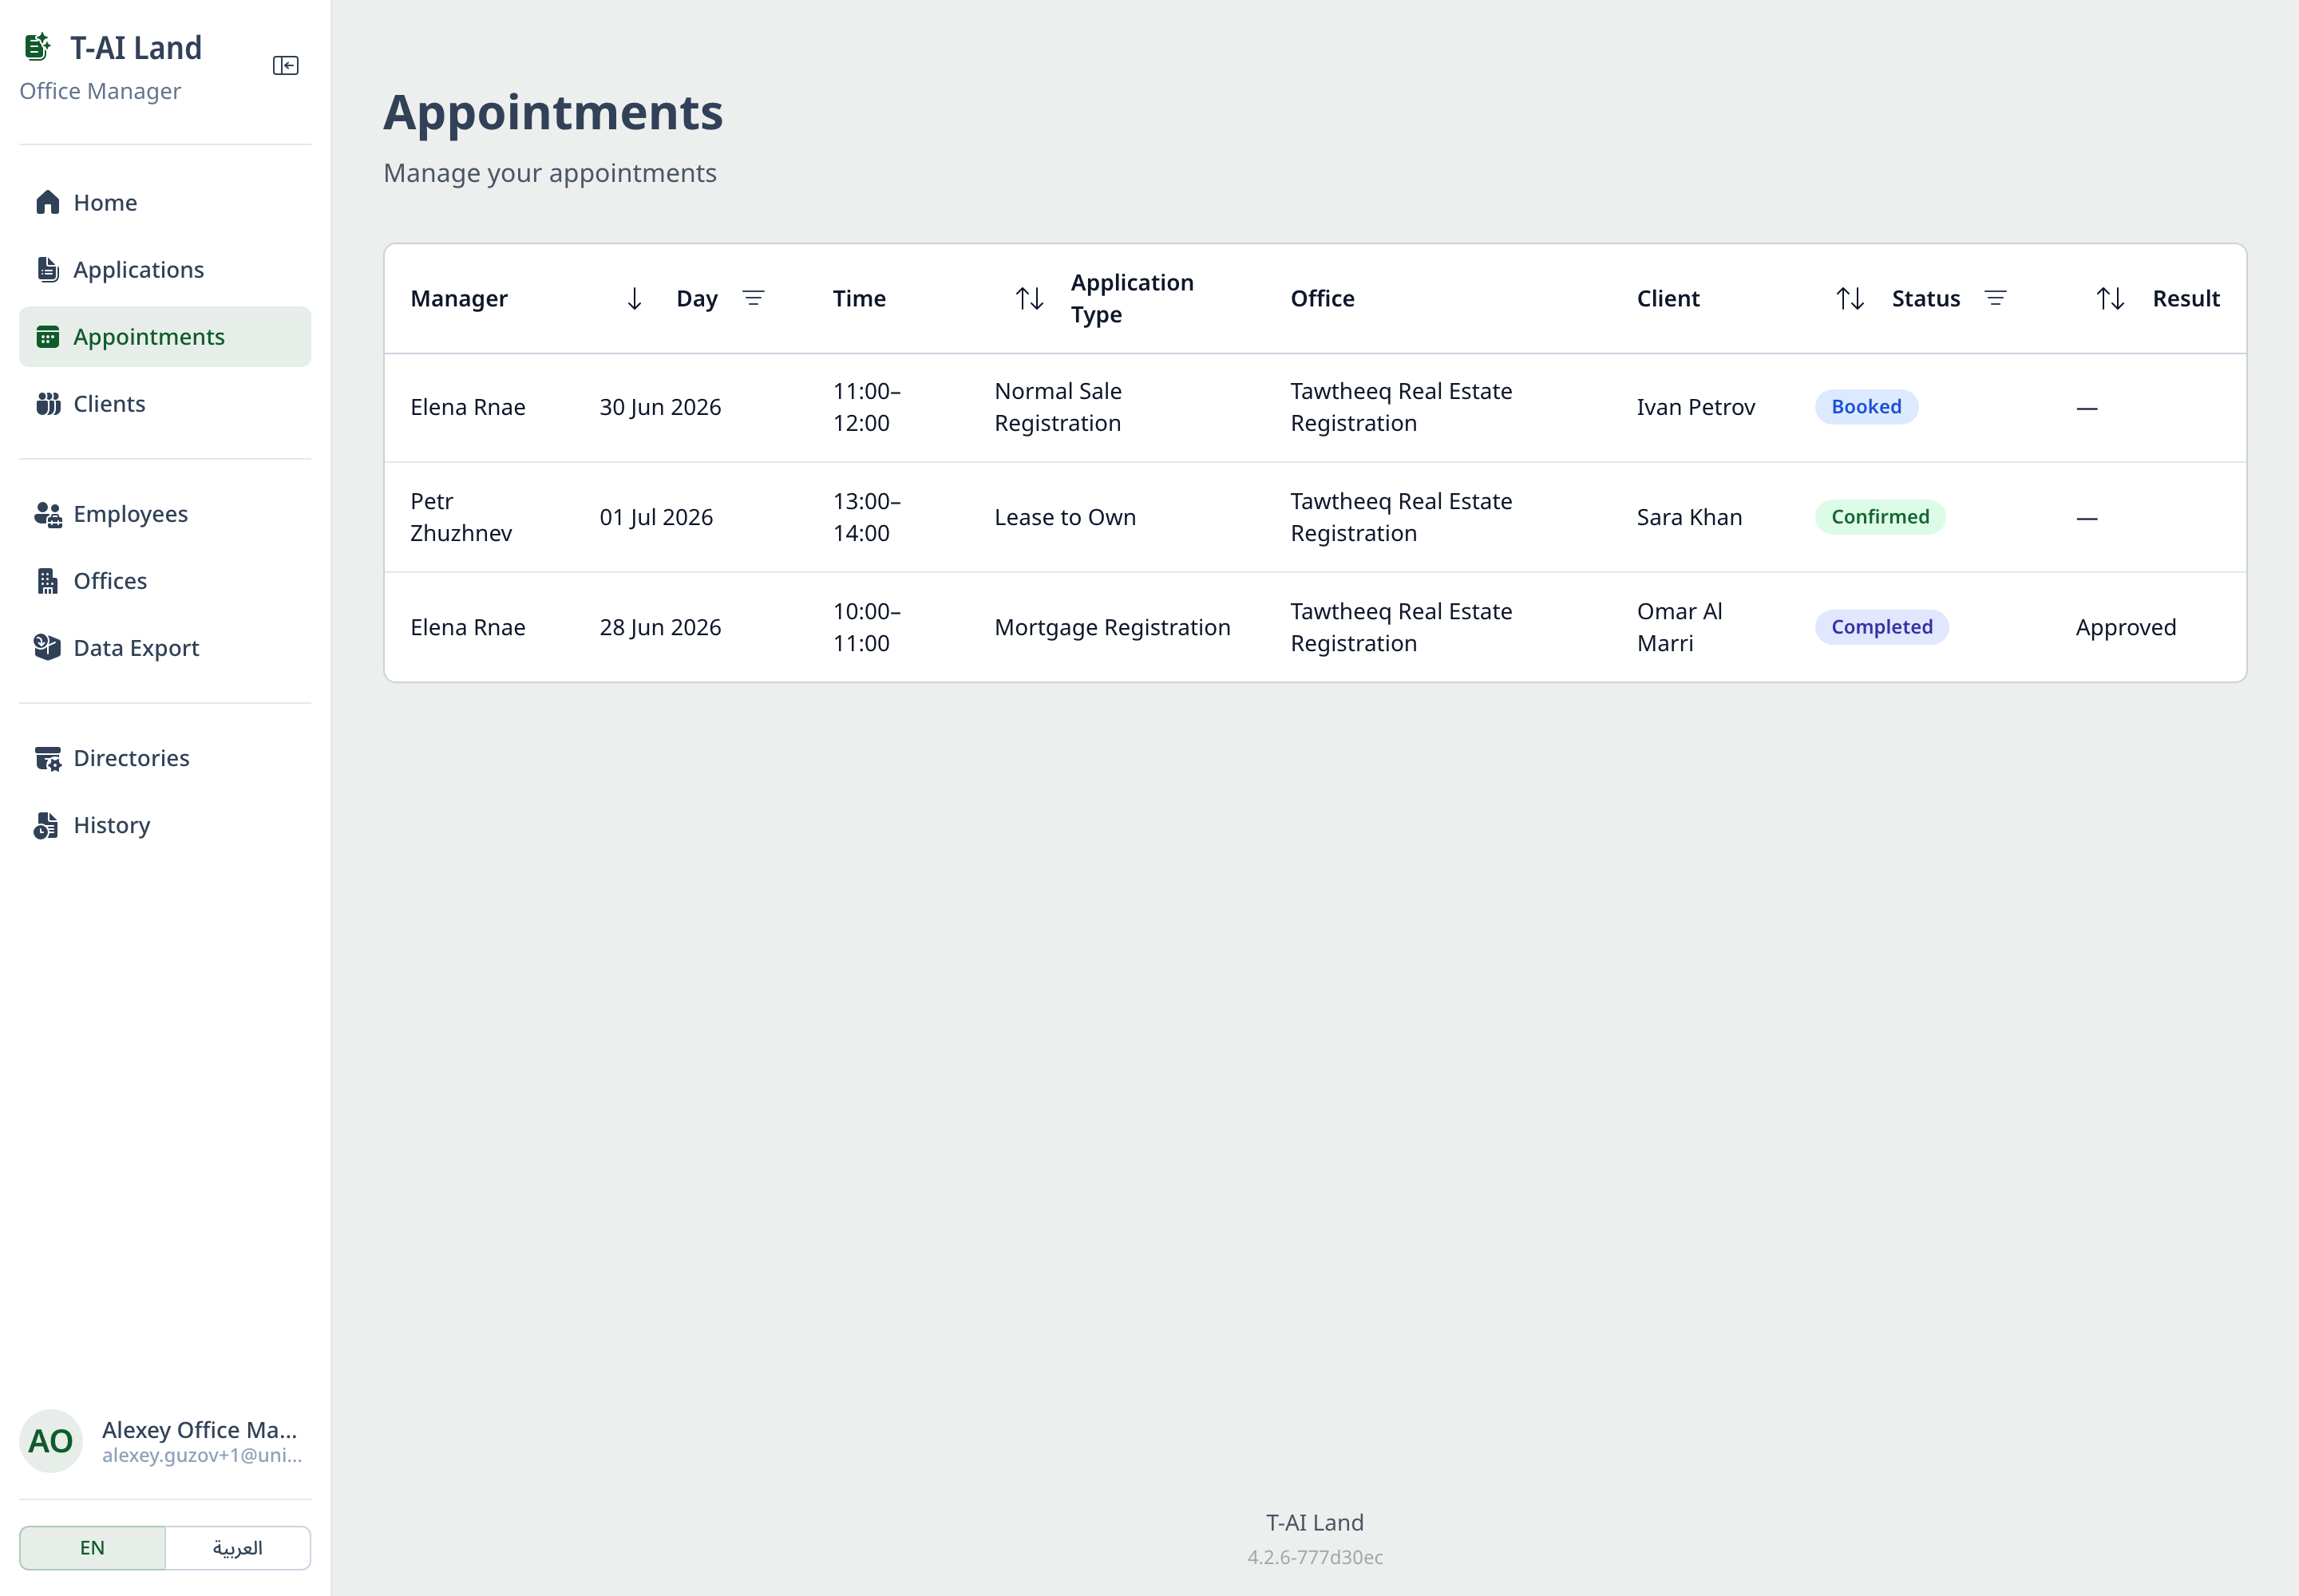Image resolution: width=2299 pixels, height=1596 pixels.
Task: Collapse the sidebar with the panel icon
Action: pos(285,66)
